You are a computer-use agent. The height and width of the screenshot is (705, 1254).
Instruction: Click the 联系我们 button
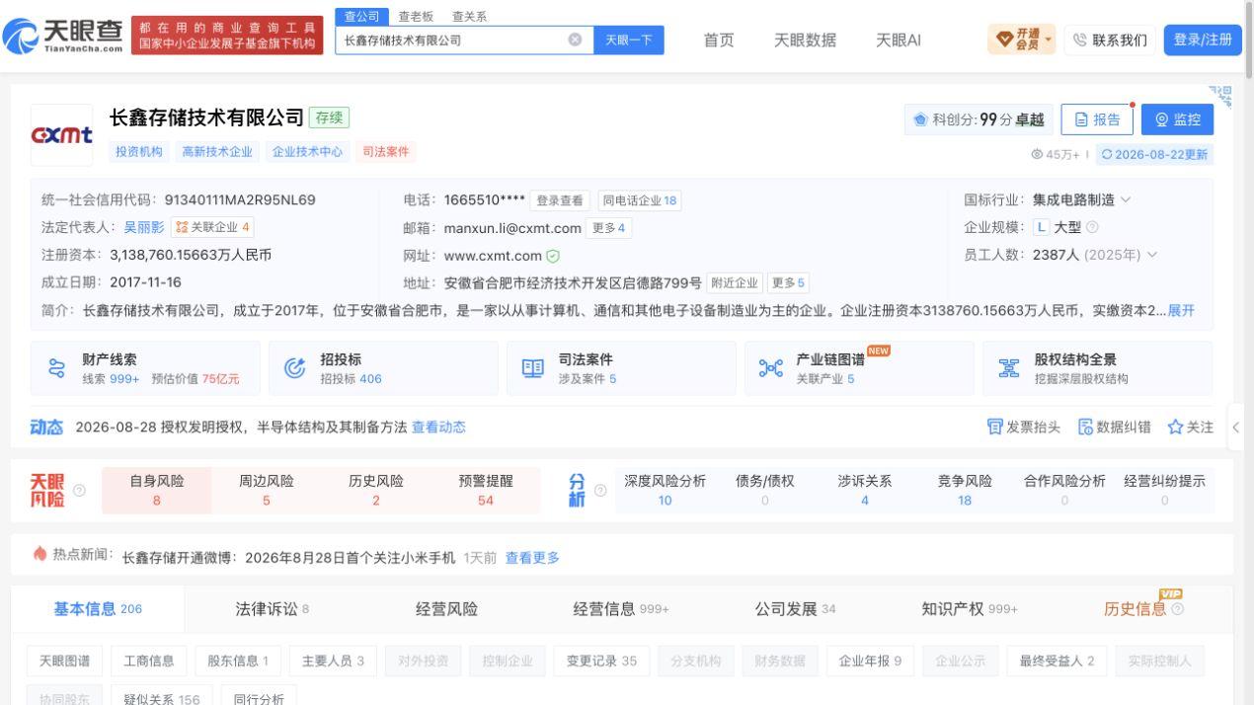pyautogui.click(x=1110, y=39)
